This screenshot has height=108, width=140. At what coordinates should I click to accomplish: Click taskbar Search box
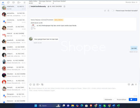tap(50, 106)
